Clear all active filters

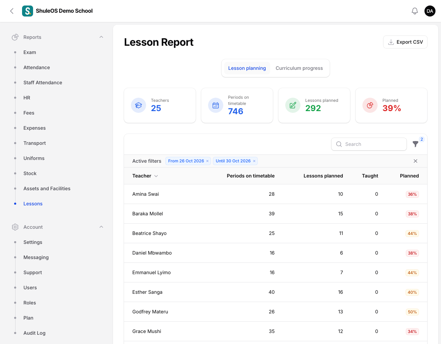pyautogui.click(x=416, y=161)
